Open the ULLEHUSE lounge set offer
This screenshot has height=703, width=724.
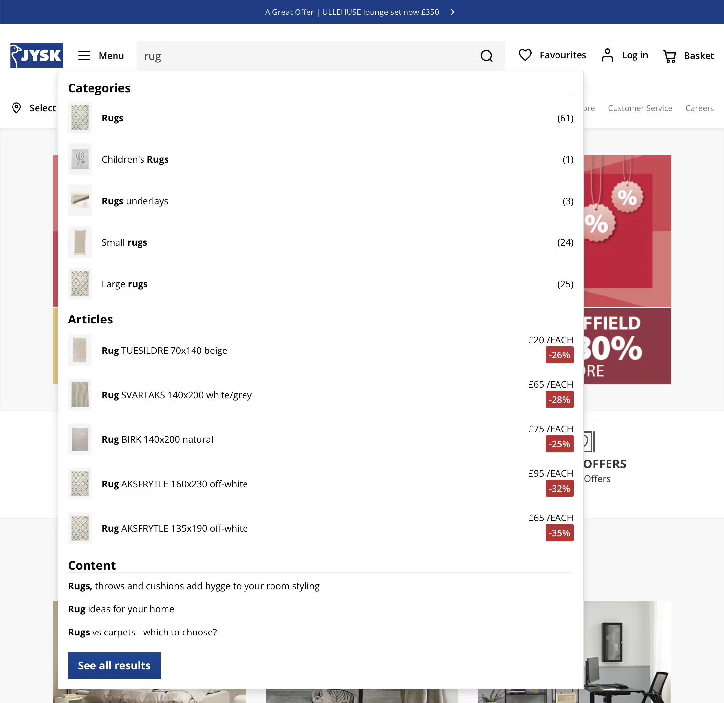(352, 12)
